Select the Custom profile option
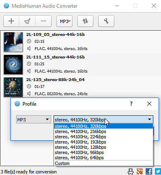The height and width of the screenshot is (175, 161). tap(103, 163)
